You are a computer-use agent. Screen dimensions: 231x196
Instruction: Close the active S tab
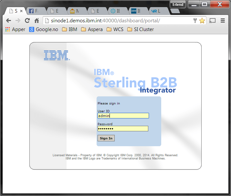coord(21,11)
